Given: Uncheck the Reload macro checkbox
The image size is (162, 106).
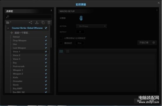Looking at the screenshot, I should tap(46, 37).
